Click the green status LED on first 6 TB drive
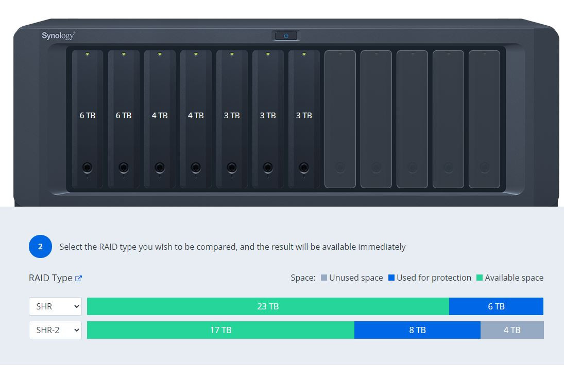Image resolution: width=564 pixels, height=367 pixels. tap(88, 53)
